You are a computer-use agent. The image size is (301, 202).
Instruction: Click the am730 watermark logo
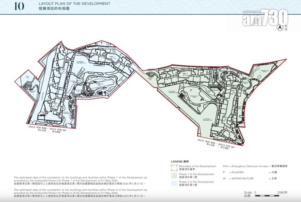click(x=265, y=19)
